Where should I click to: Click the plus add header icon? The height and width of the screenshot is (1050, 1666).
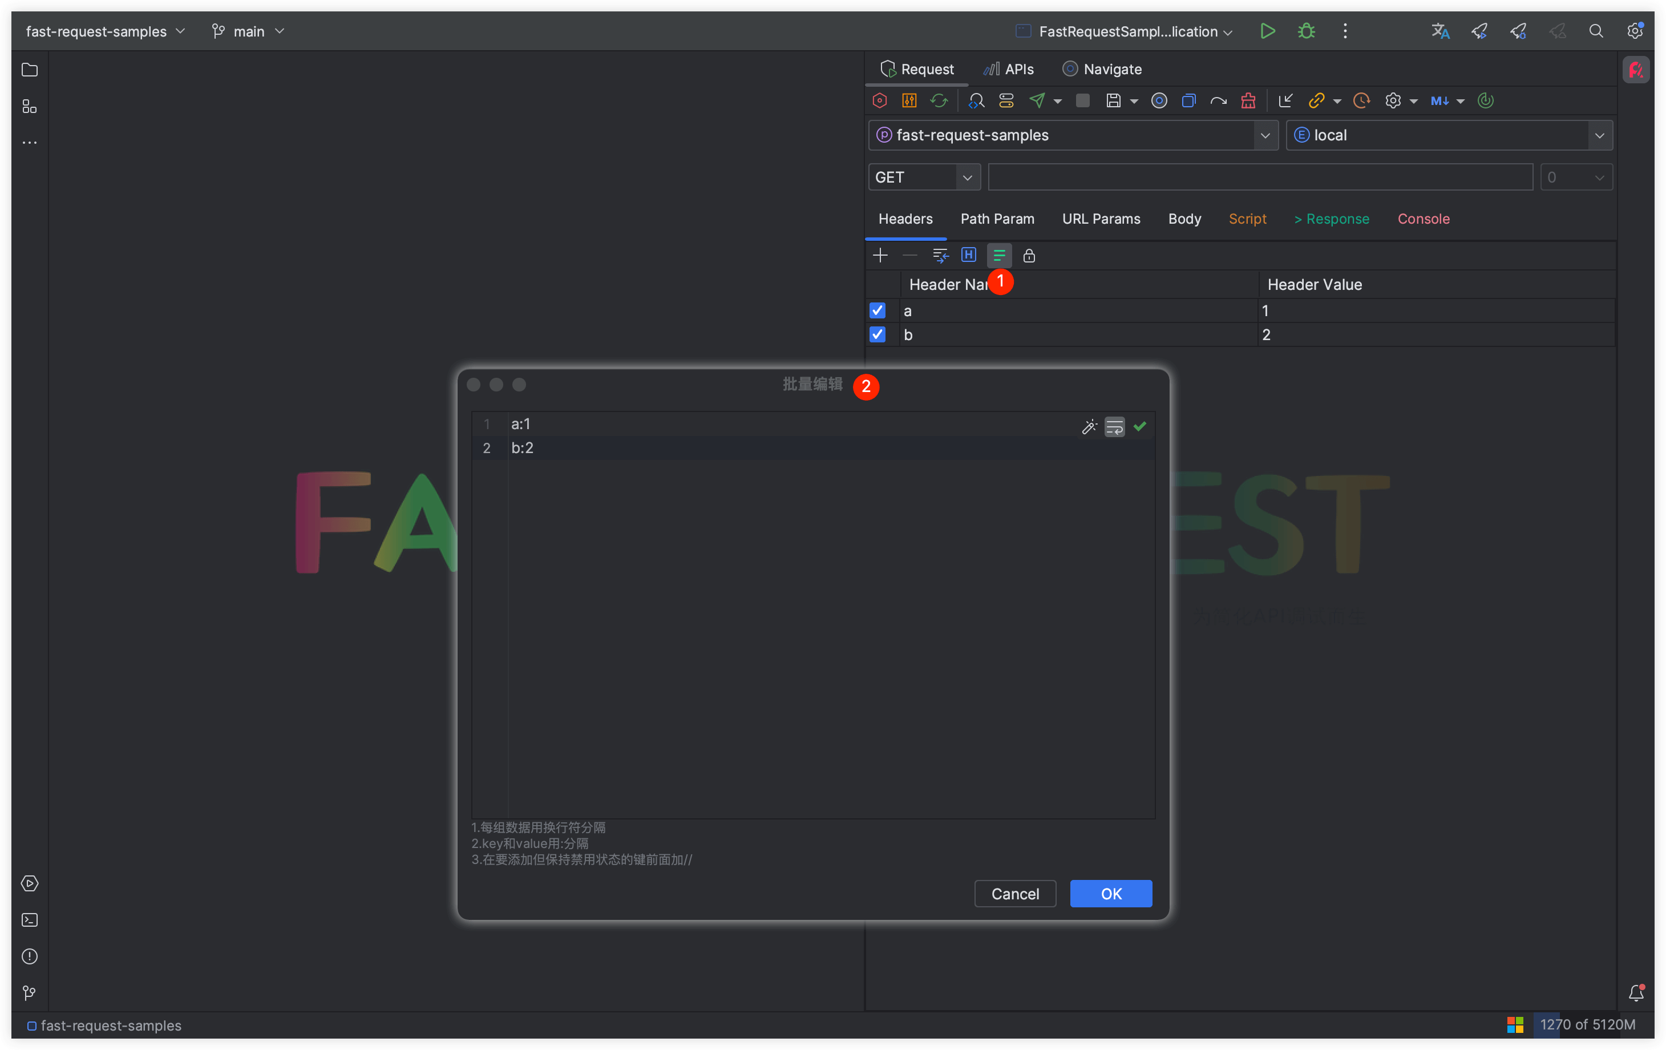pyautogui.click(x=880, y=256)
